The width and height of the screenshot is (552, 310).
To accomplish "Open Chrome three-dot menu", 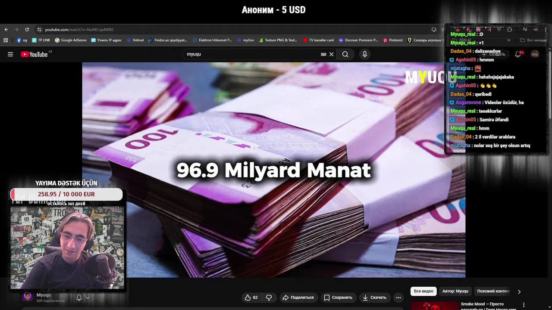I will [546, 30].
